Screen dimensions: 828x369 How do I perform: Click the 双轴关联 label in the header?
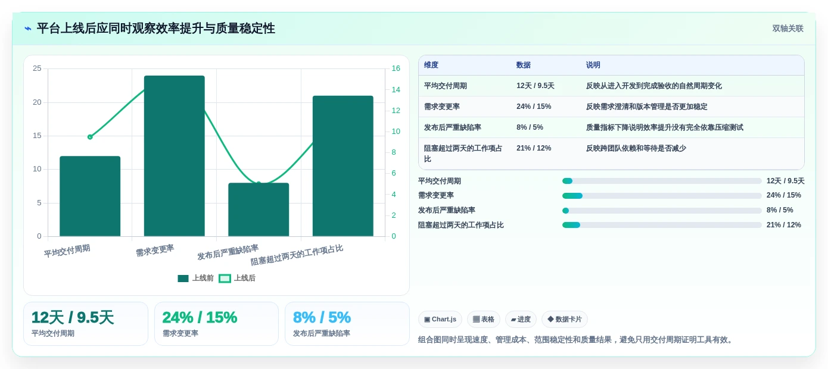(787, 29)
